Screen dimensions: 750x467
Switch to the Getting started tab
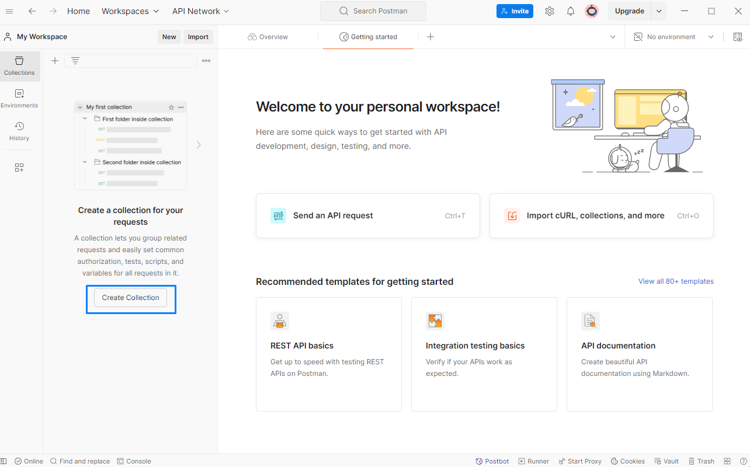coord(368,37)
